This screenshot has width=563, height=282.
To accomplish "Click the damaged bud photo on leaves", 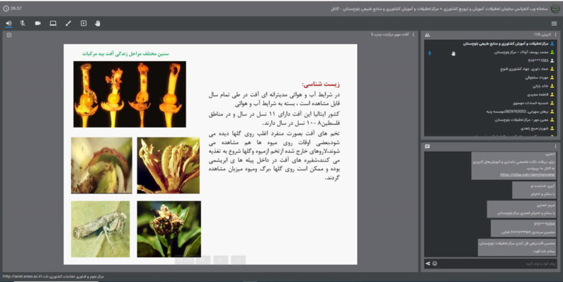I will click(x=169, y=229).
